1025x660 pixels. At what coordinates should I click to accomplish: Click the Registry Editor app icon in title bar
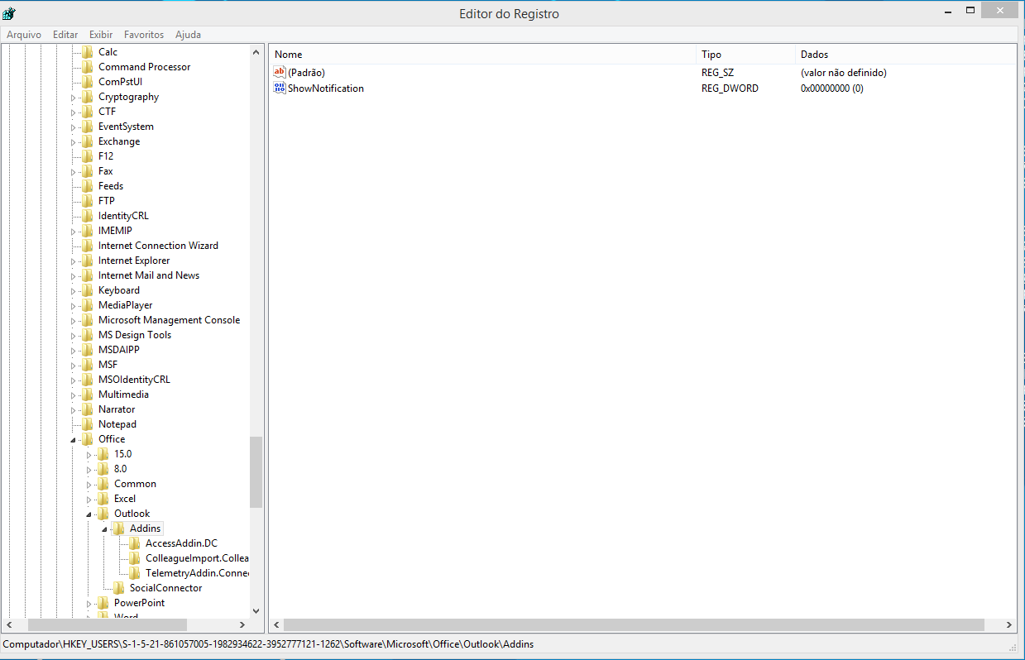click(x=10, y=13)
